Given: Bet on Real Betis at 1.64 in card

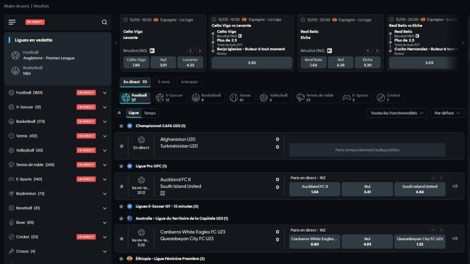Looking at the screenshot, I should point(313,62).
